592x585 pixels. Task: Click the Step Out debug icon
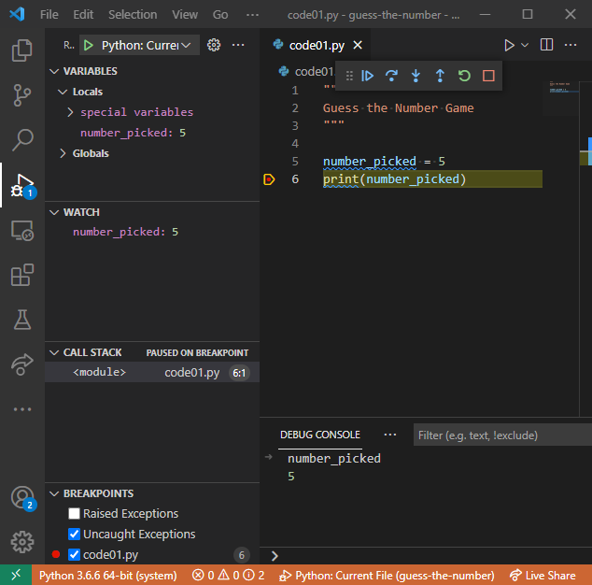click(440, 76)
